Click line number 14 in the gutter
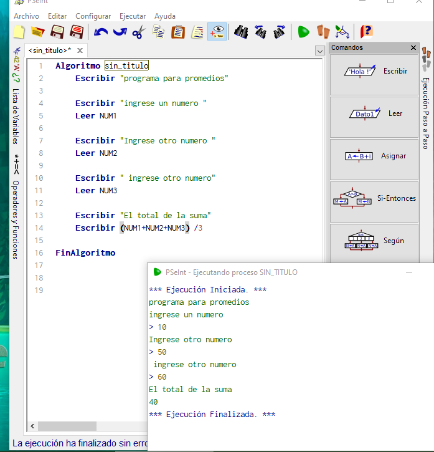This screenshot has height=452, width=434. (39, 228)
